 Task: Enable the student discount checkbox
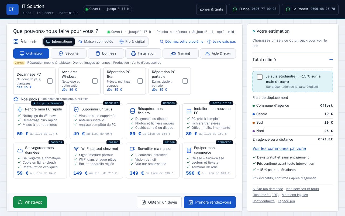260,77
